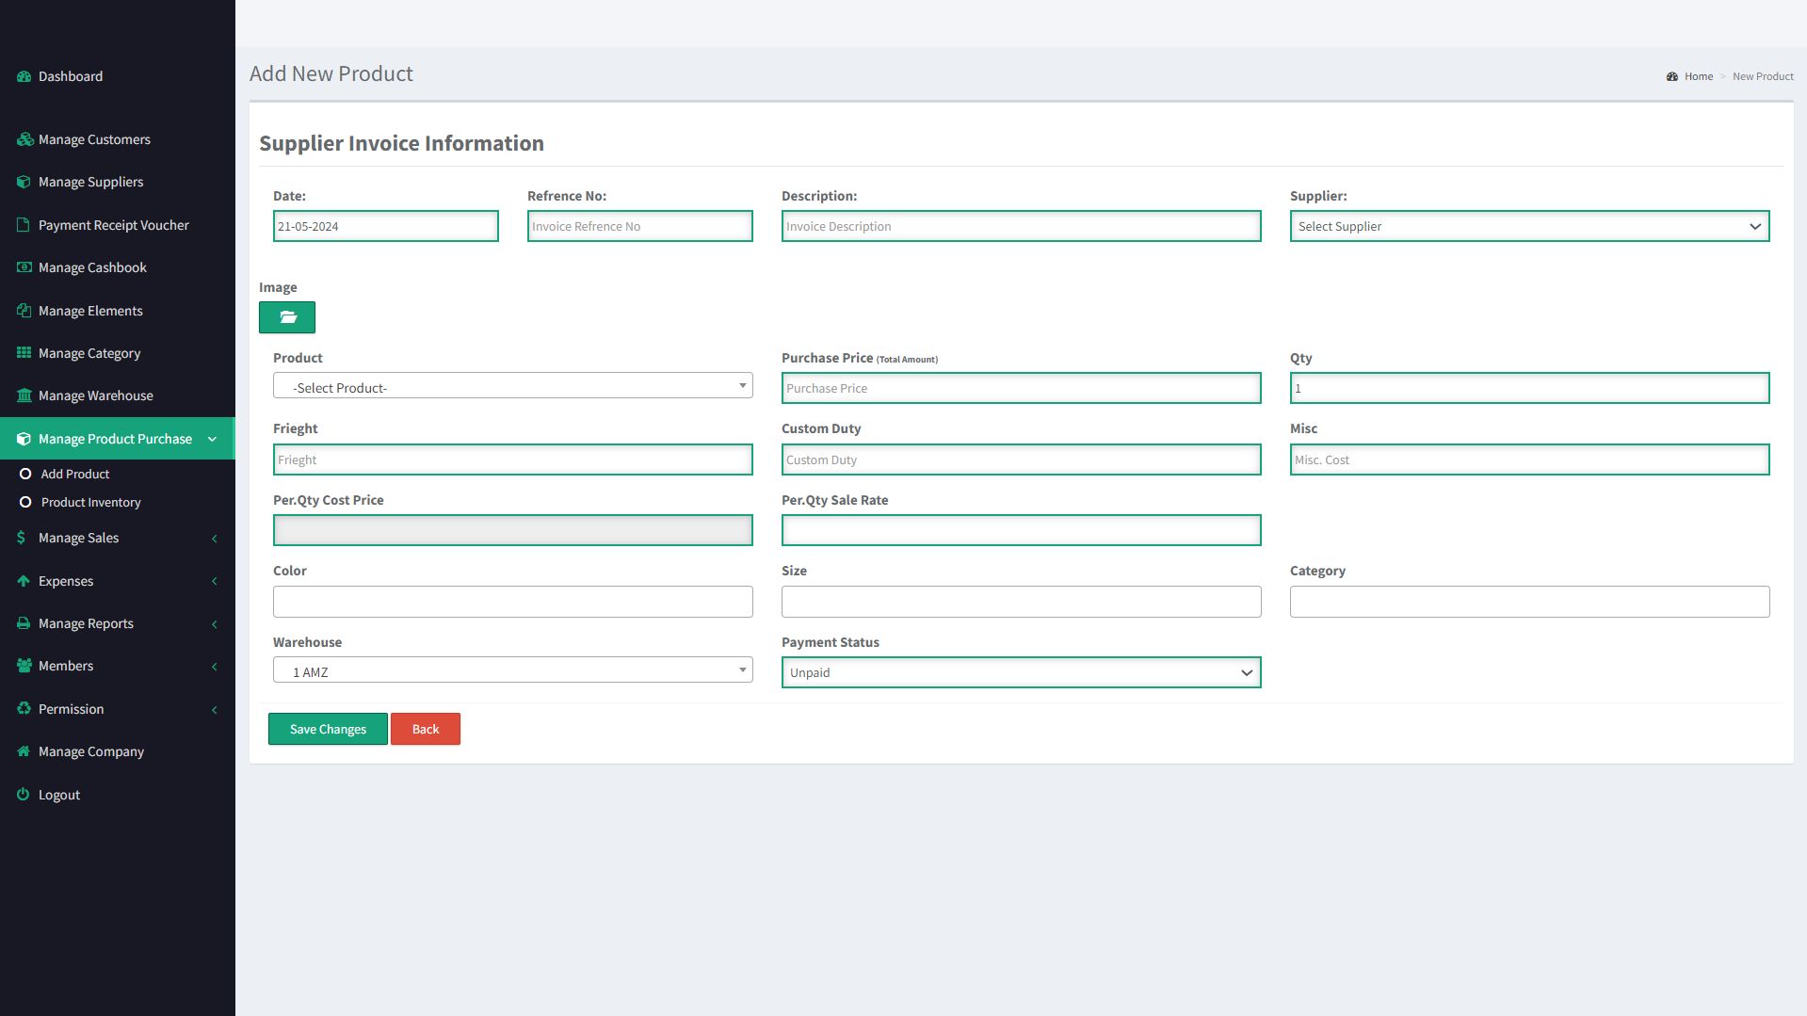Expand the Manage Sales submenu arrow
Viewport: 1807px width, 1016px height.
215,539
